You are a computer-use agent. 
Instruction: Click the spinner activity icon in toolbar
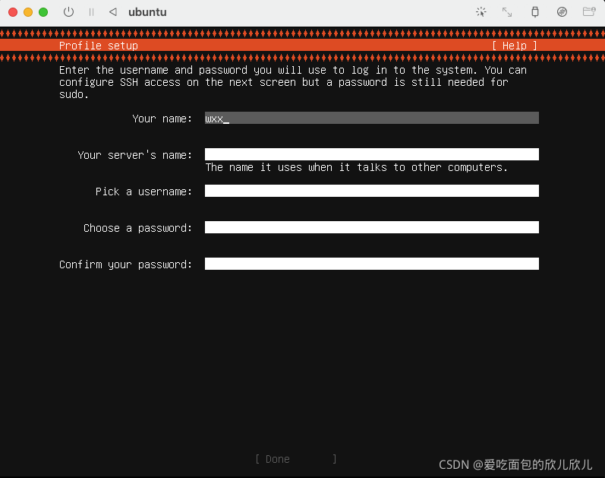click(x=481, y=12)
